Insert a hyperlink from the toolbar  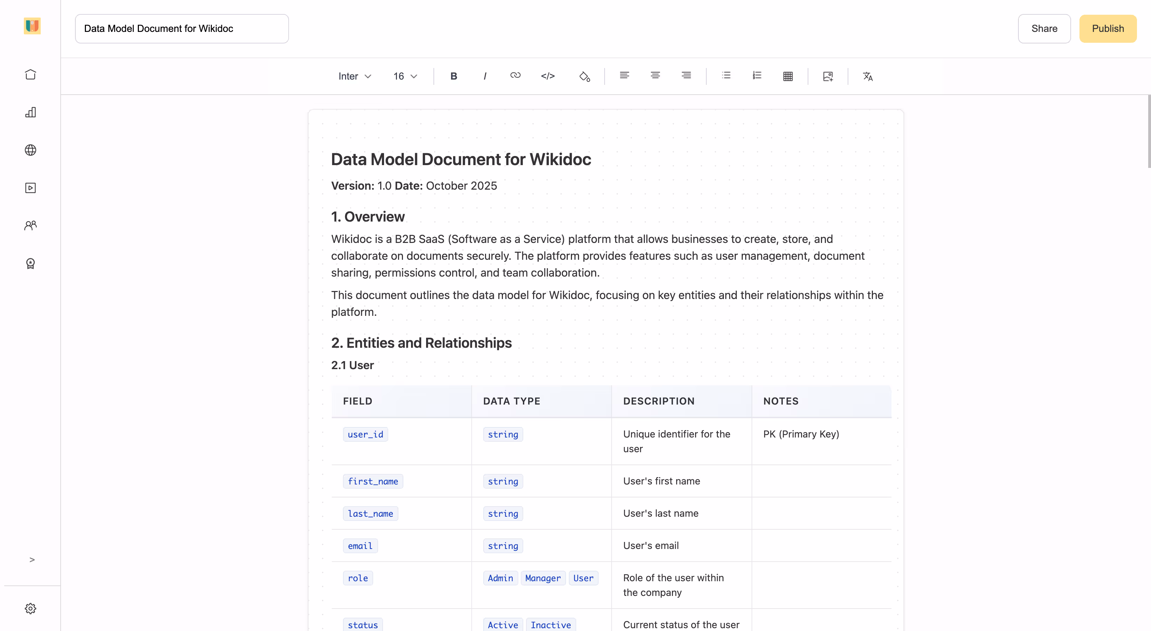click(x=516, y=76)
